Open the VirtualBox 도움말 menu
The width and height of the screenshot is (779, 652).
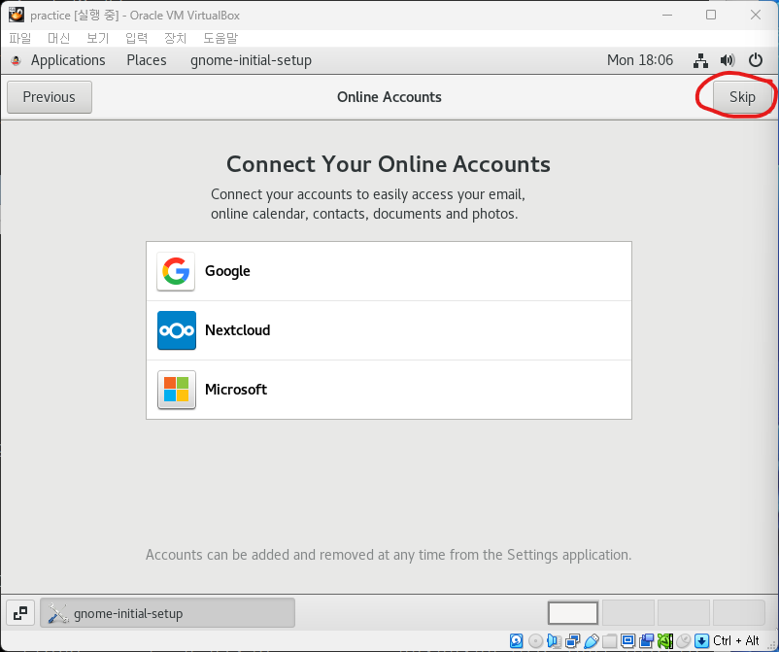tap(220, 38)
